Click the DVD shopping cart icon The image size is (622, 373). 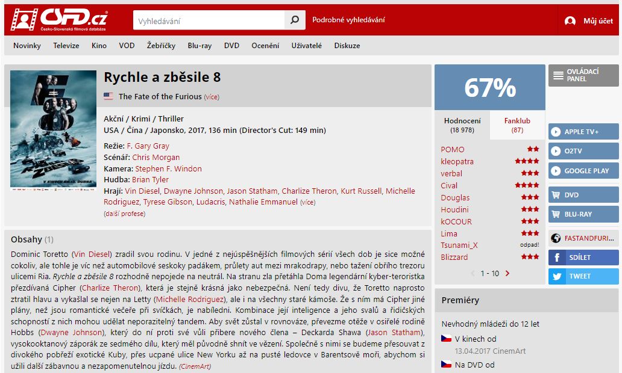556,195
